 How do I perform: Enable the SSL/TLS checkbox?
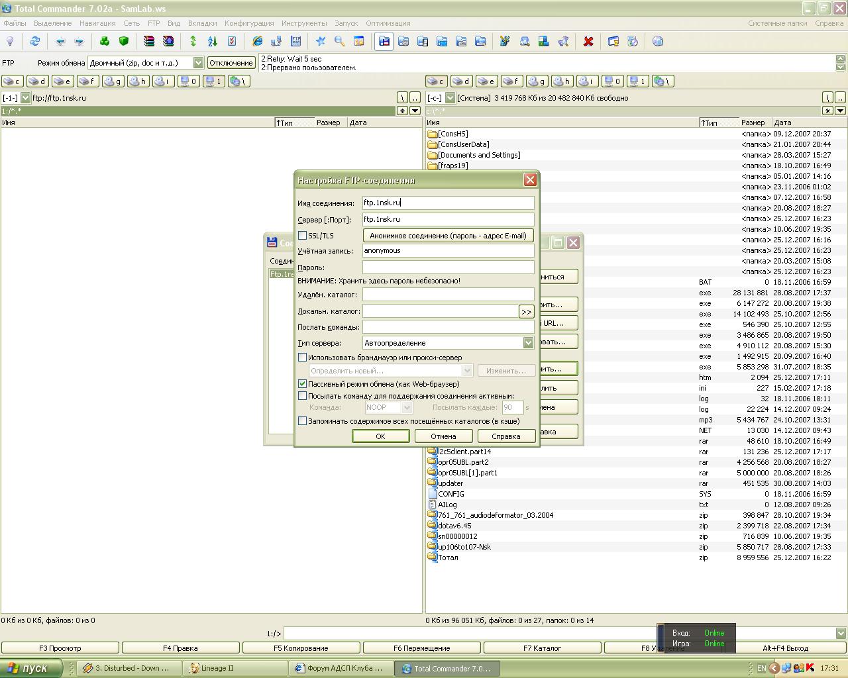tap(303, 236)
